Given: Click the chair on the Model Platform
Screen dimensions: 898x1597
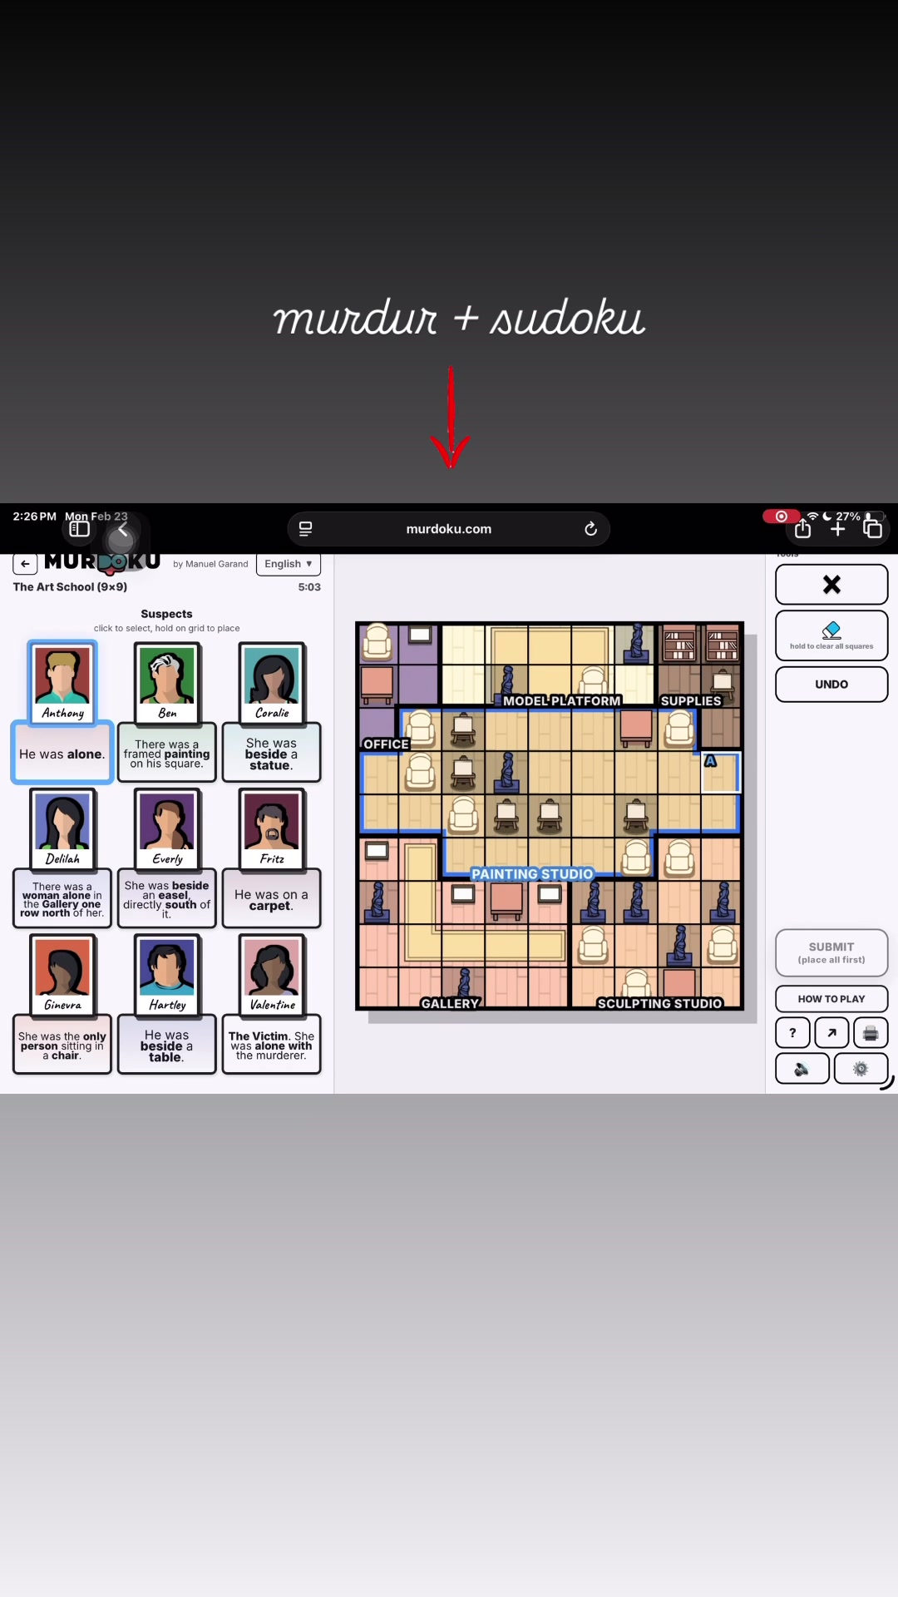Looking at the screenshot, I should [592, 684].
